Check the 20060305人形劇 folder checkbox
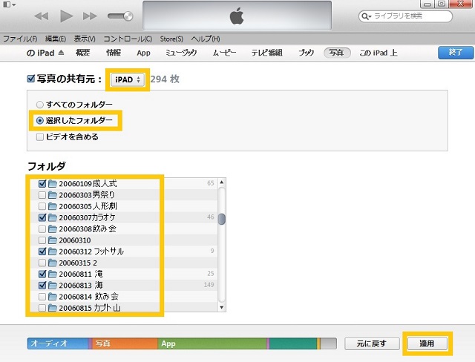 pos(42,206)
